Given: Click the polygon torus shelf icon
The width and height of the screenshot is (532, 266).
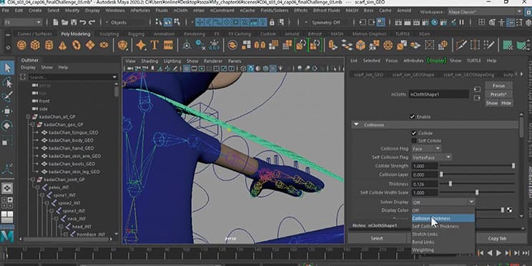Looking at the screenshot, I should point(77,45).
